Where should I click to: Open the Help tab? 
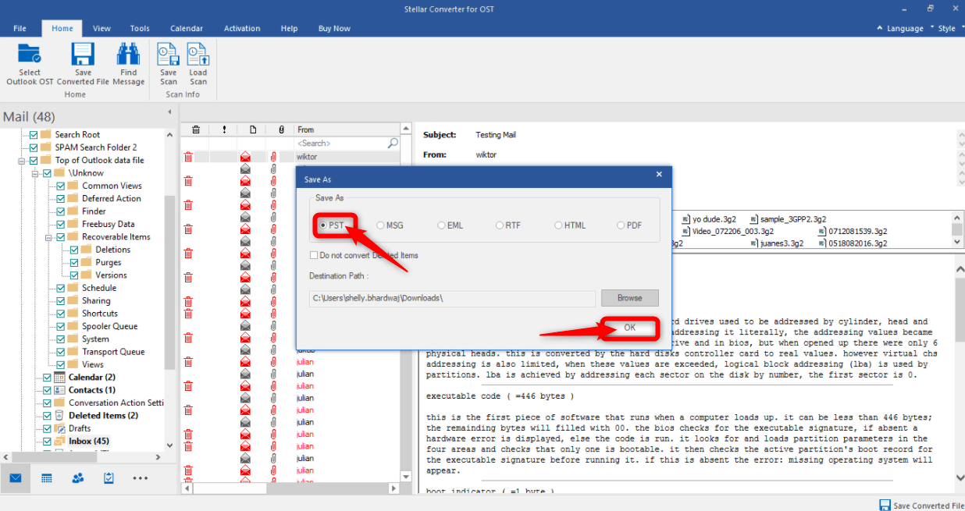tap(289, 29)
